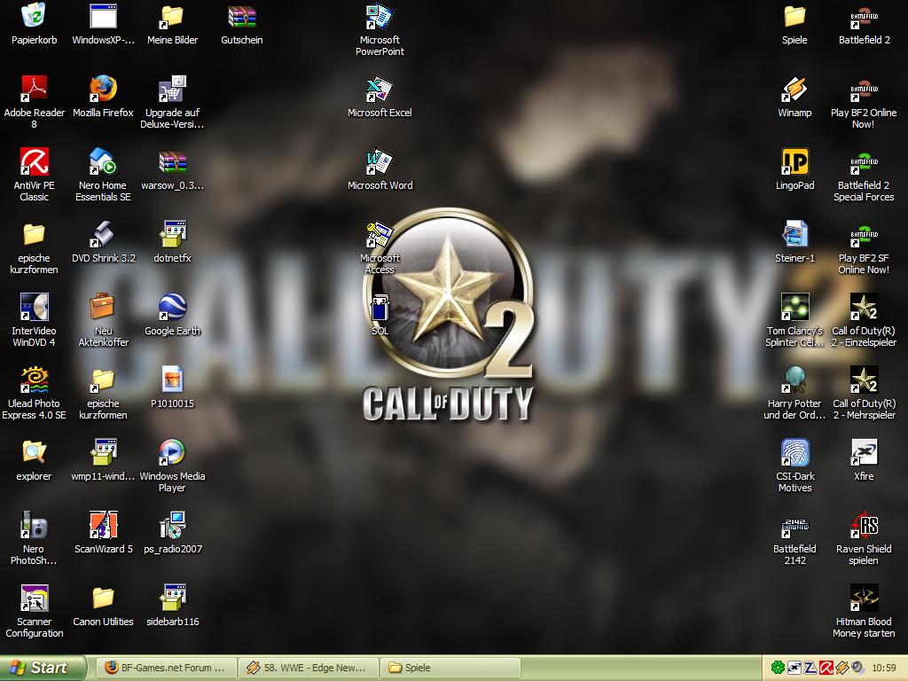Open the Meine Bilder folder shortcut
Viewport: 908px width, 681px height.
(172, 16)
